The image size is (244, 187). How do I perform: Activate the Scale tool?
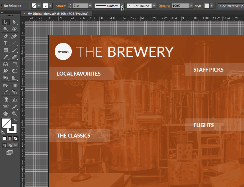click(x=14, y=64)
